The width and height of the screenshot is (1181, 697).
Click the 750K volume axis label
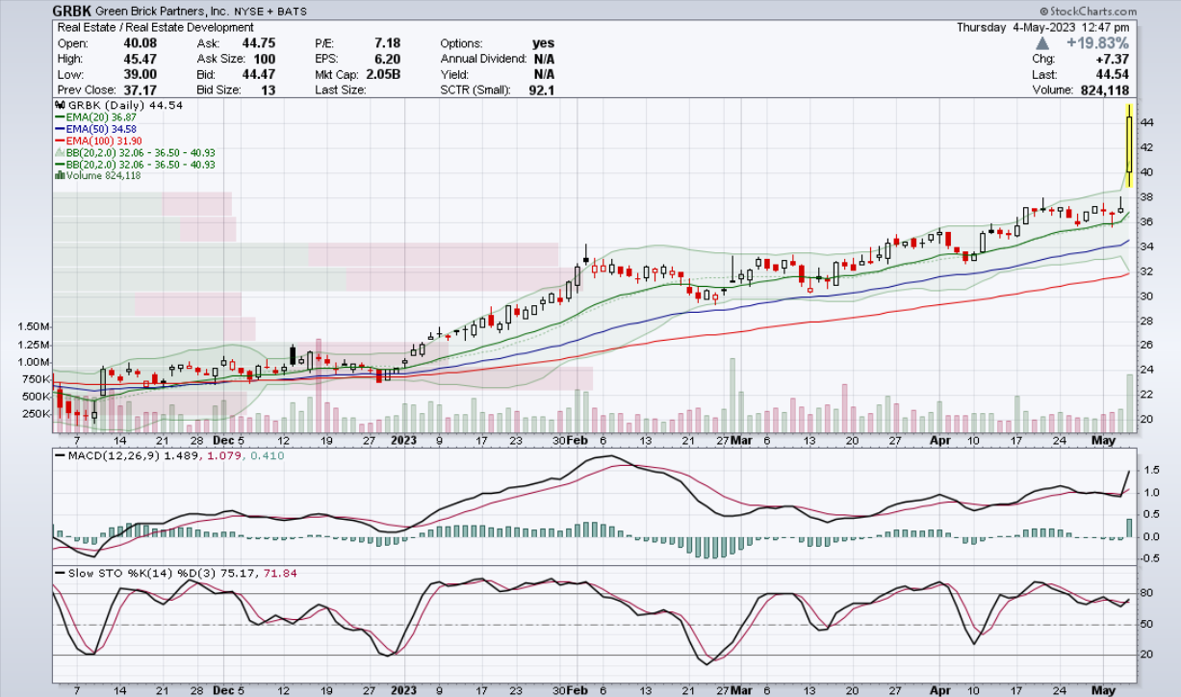tap(36, 379)
